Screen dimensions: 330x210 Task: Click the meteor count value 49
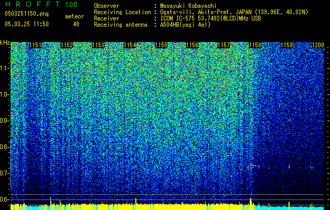coord(76,24)
